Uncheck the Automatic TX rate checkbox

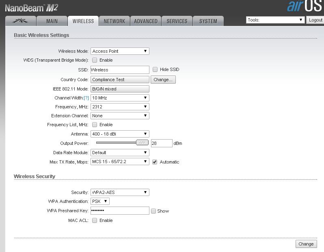click(155, 162)
